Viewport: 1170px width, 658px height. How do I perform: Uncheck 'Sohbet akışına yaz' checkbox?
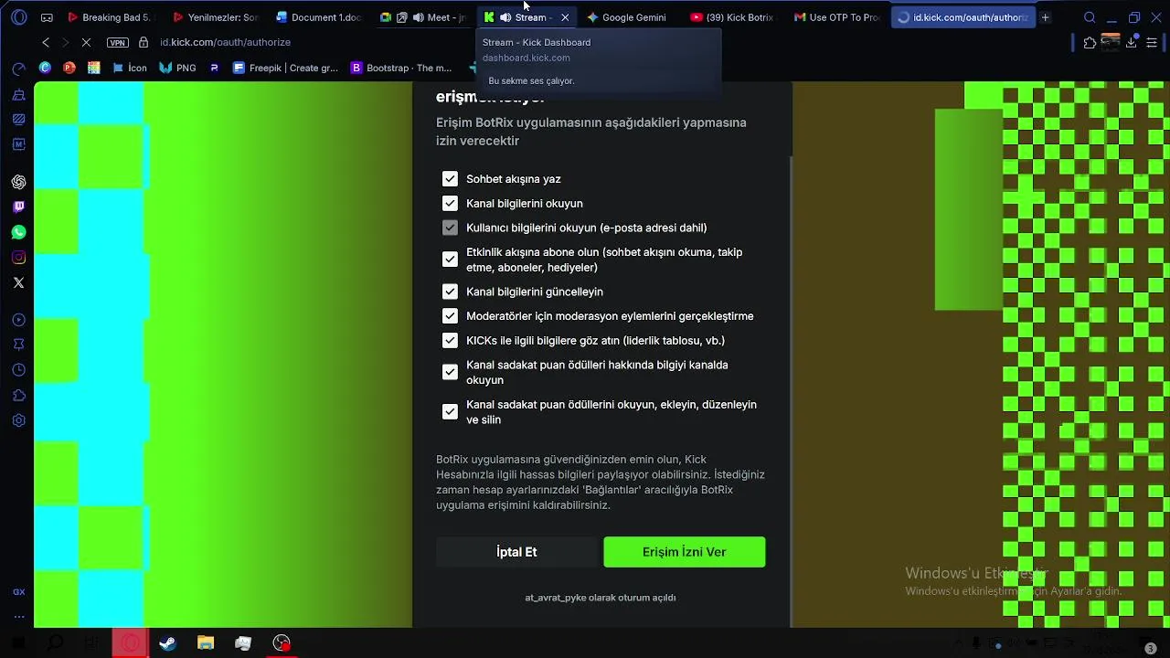(x=450, y=179)
